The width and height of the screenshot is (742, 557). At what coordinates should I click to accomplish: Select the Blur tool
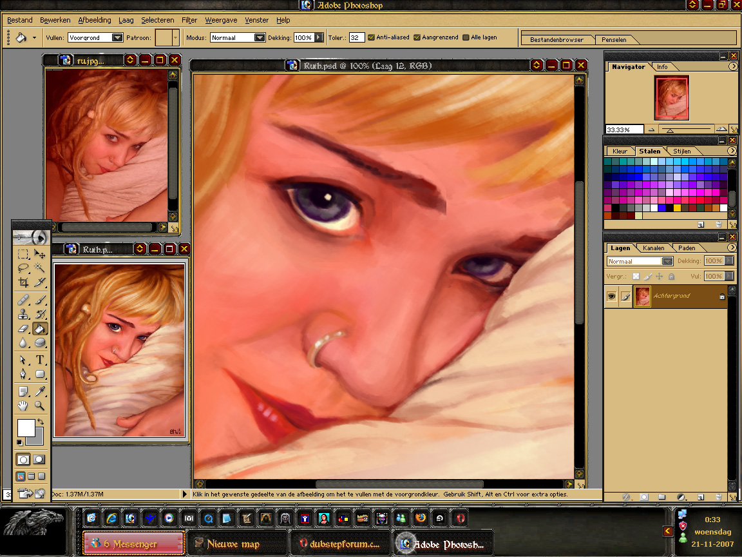(23, 342)
